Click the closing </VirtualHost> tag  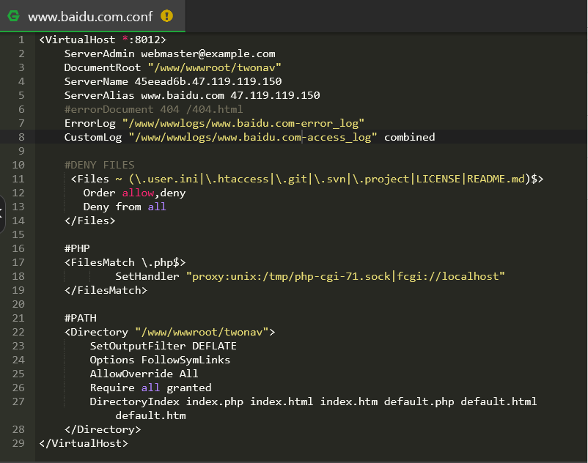click(84, 443)
